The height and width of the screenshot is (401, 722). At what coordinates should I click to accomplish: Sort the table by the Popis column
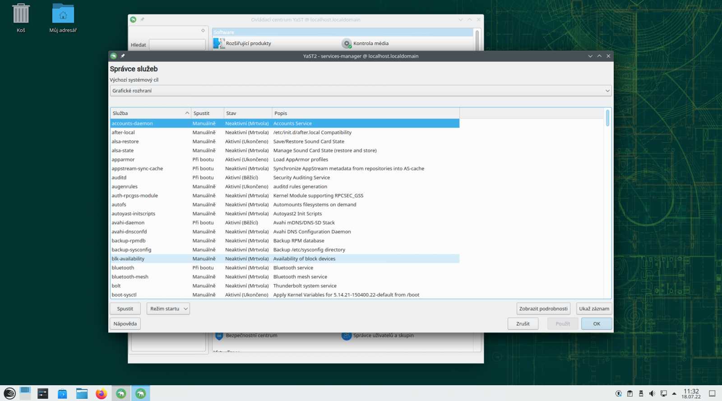[x=366, y=113]
